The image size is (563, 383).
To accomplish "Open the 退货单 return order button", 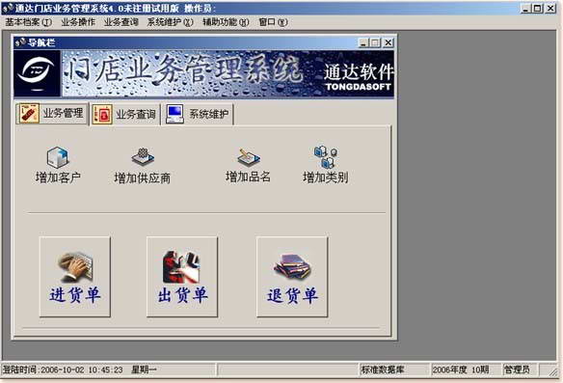I will click(x=292, y=277).
